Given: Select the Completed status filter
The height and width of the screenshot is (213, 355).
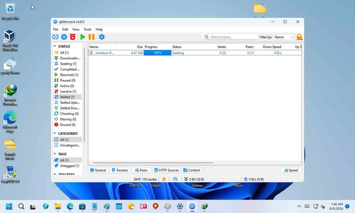Looking at the screenshot, I should 67,69.
